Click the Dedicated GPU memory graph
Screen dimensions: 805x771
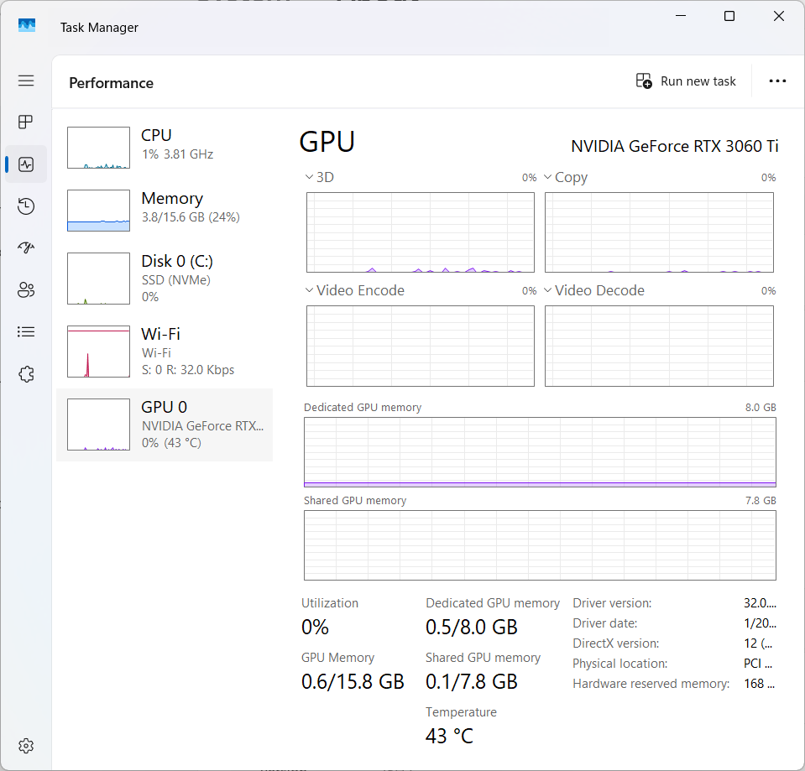tap(540, 452)
